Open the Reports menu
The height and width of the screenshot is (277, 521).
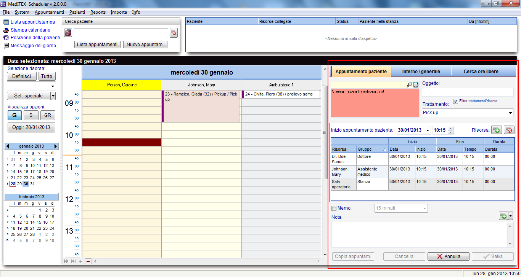(x=98, y=12)
